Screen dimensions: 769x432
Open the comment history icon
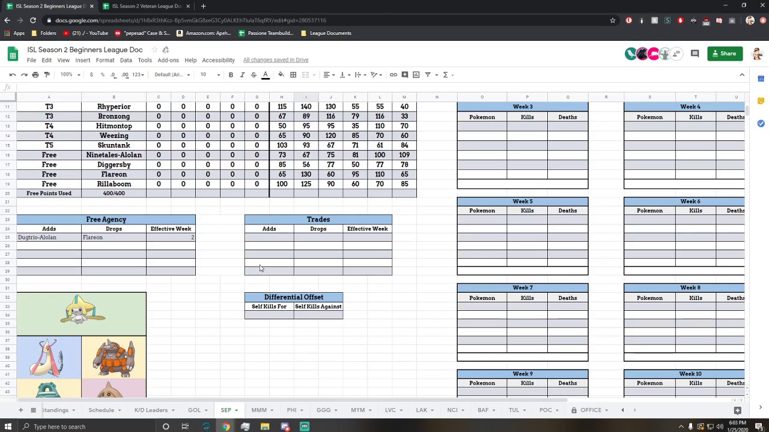tap(695, 53)
